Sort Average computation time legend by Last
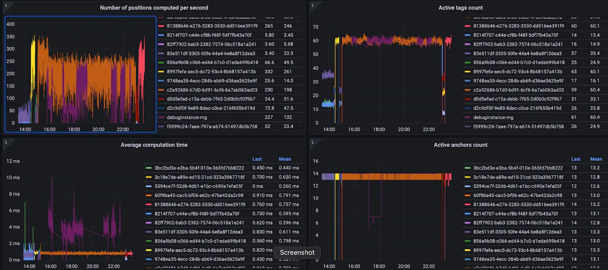 click(257, 159)
